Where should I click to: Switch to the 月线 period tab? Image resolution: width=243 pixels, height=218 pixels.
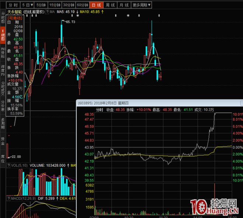pos(124,5)
